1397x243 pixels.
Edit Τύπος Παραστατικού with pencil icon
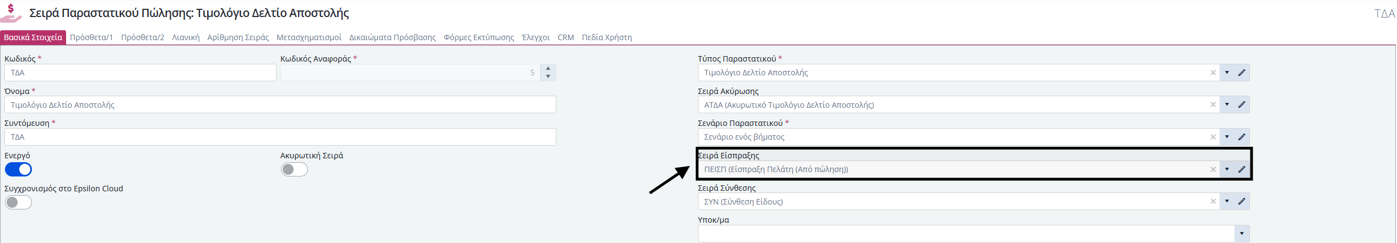pyautogui.click(x=1242, y=73)
